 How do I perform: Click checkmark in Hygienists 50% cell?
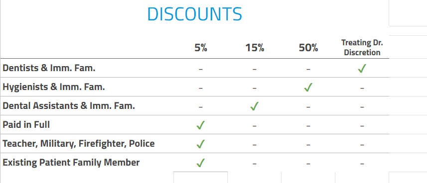point(308,88)
